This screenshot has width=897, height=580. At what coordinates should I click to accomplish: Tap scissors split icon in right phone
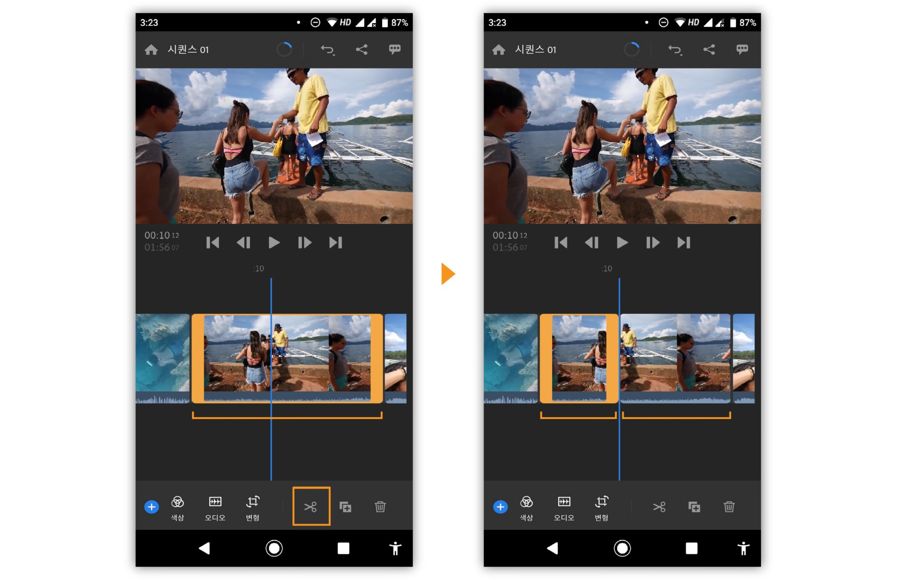[659, 507]
